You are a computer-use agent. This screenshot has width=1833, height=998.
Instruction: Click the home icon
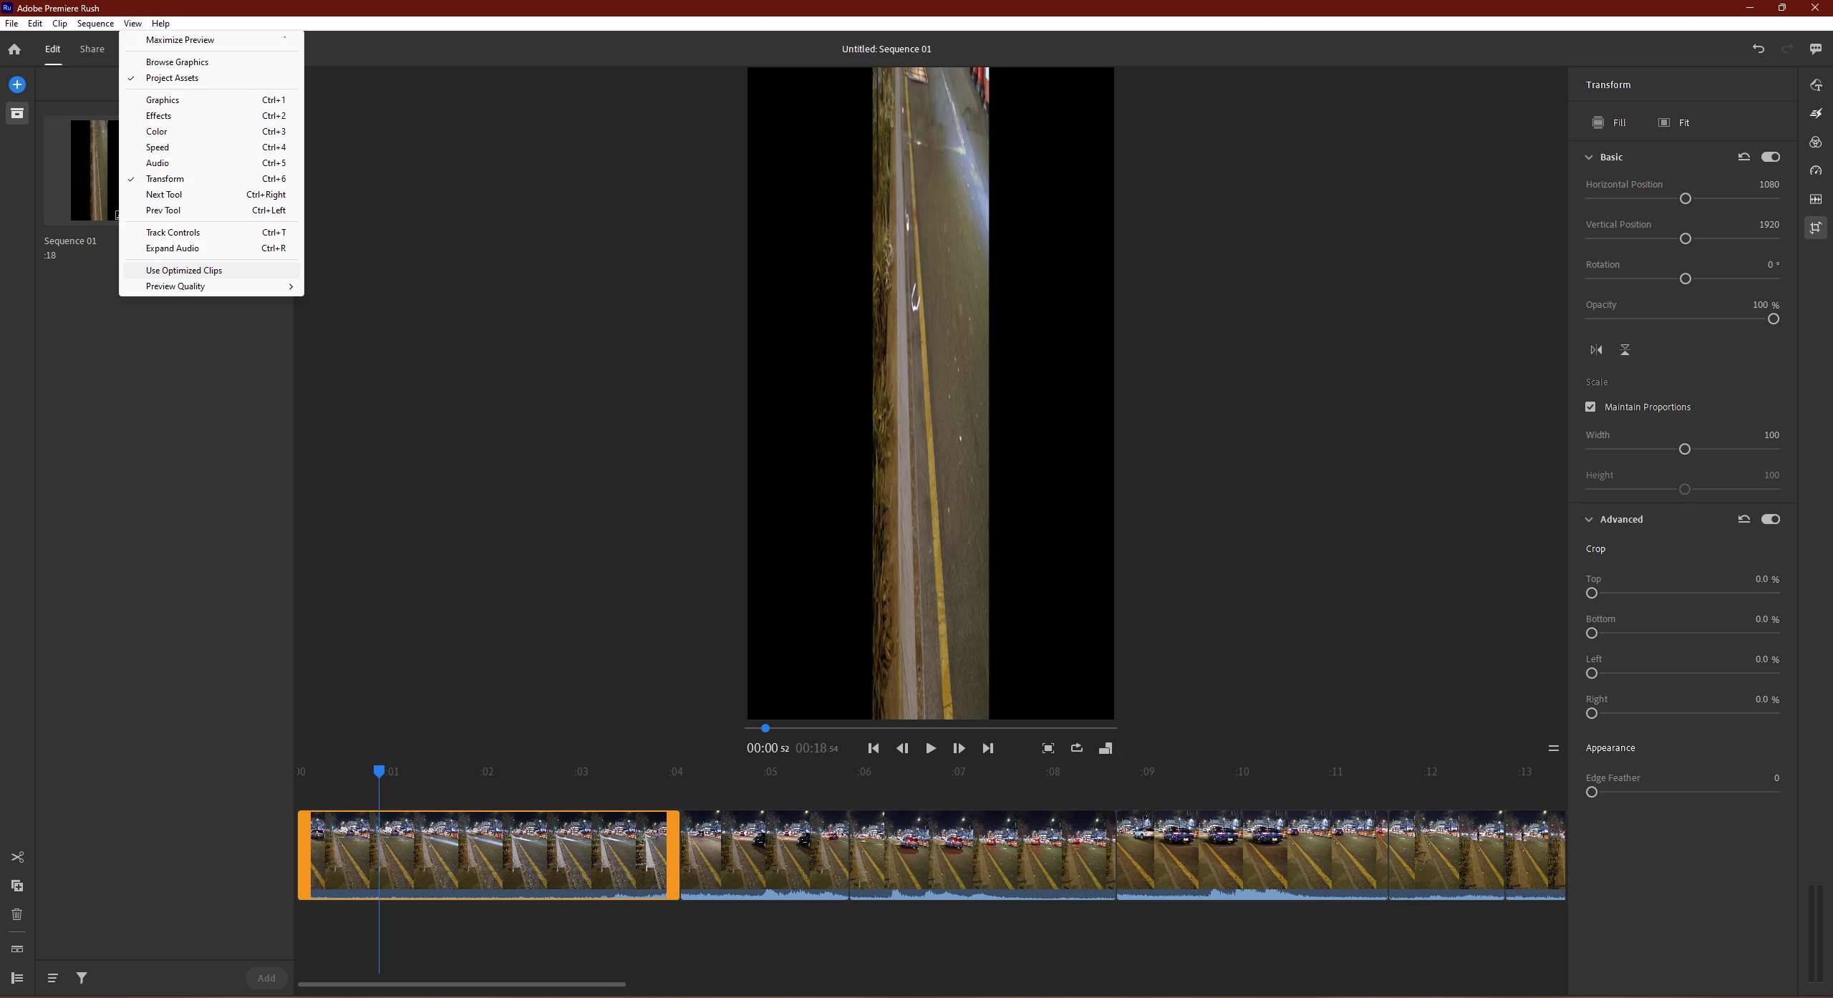click(x=14, y=49)
